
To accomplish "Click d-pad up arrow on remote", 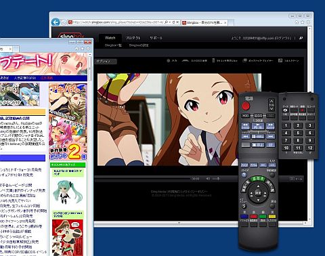I will [x=258, y=186].
